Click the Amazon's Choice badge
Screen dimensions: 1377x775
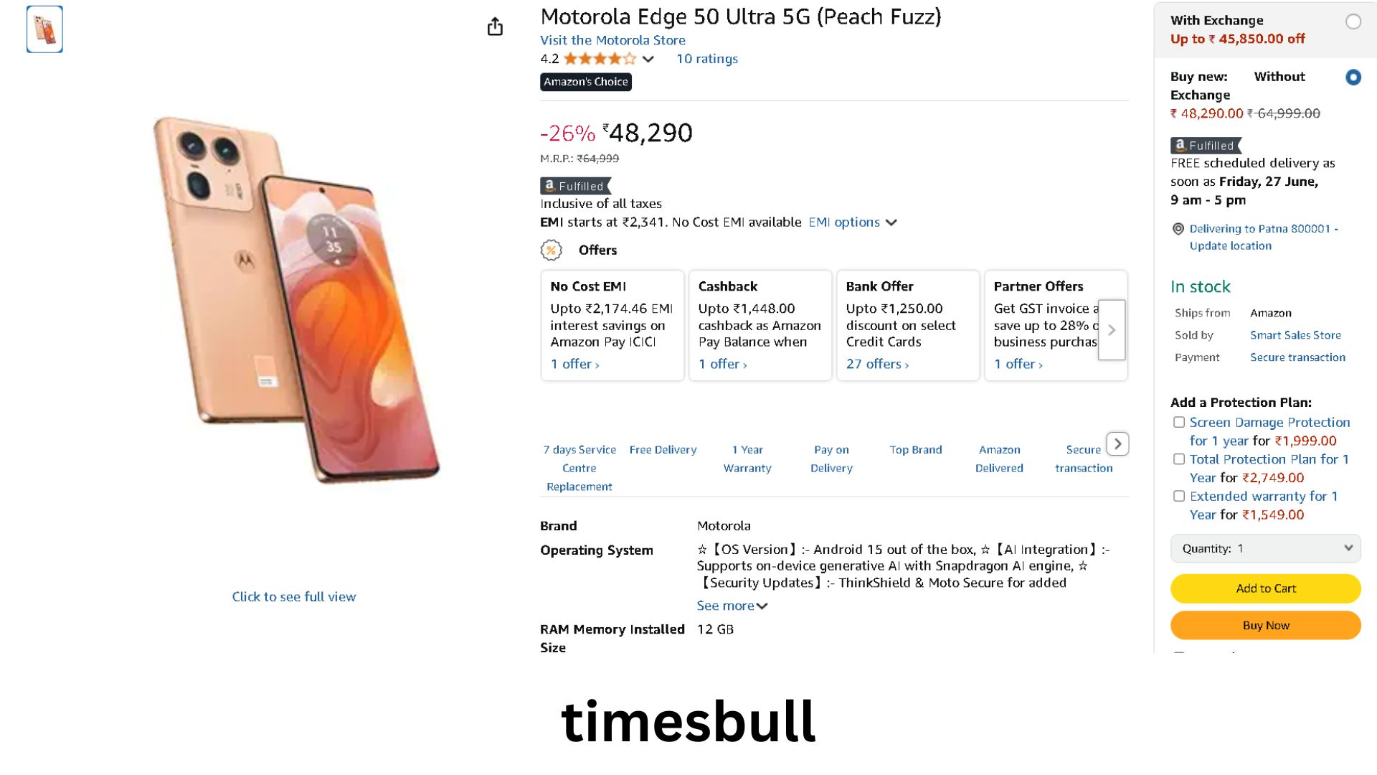tap(585, 82)
